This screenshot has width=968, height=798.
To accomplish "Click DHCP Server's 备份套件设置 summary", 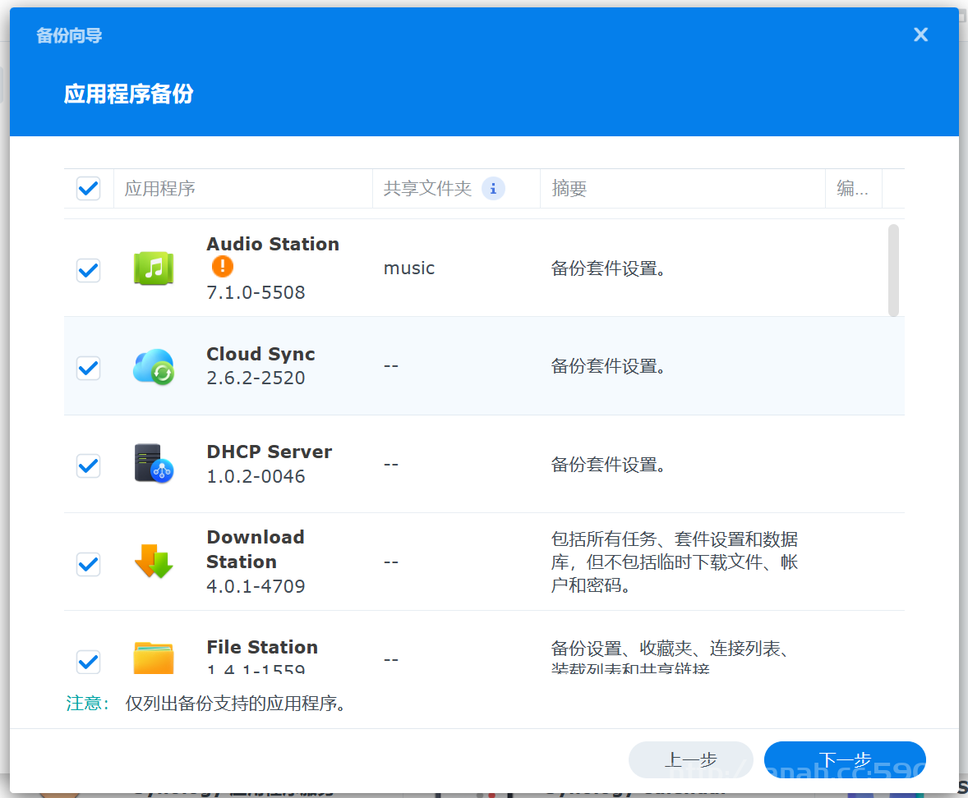I will (x=608, y=465).
